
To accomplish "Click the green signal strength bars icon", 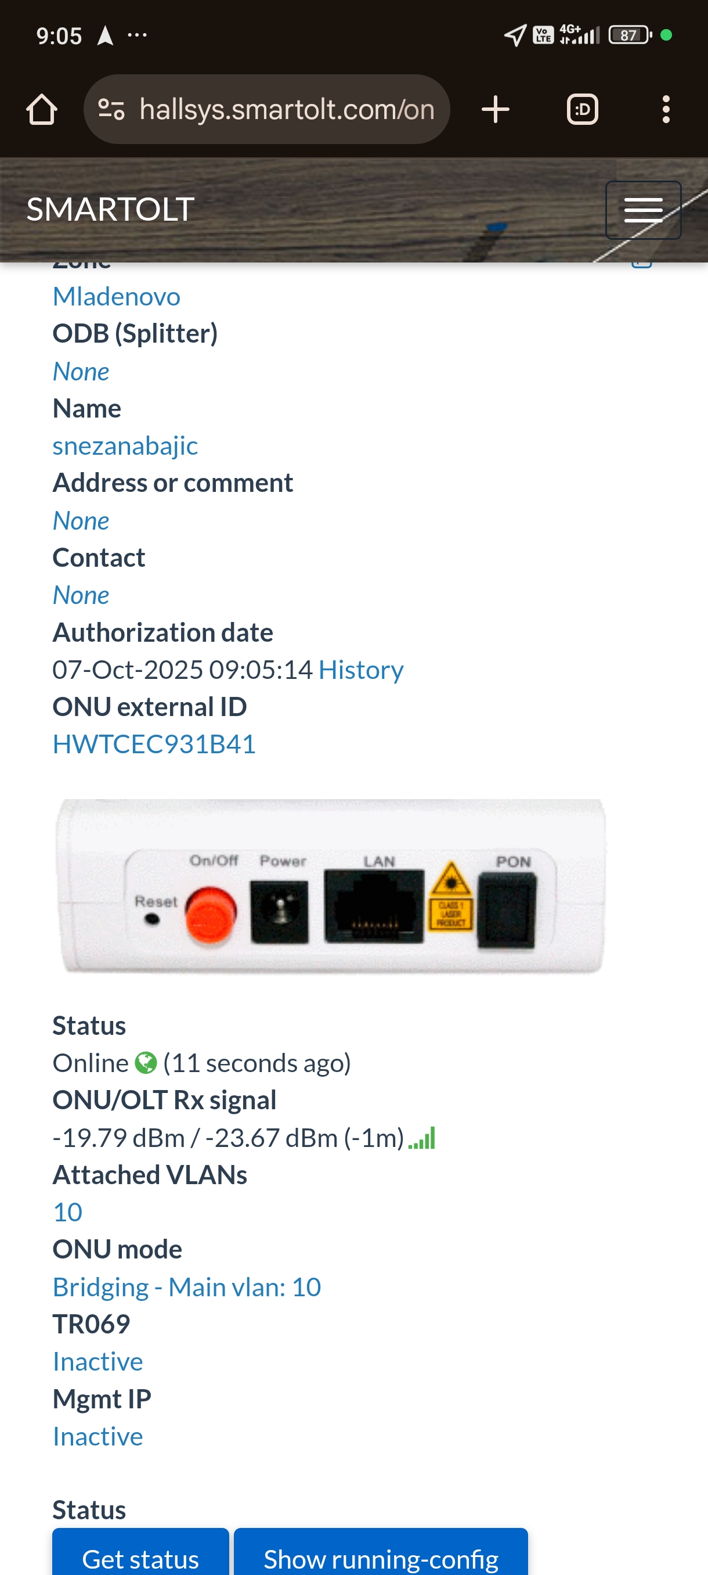I will click(421, 1138).
